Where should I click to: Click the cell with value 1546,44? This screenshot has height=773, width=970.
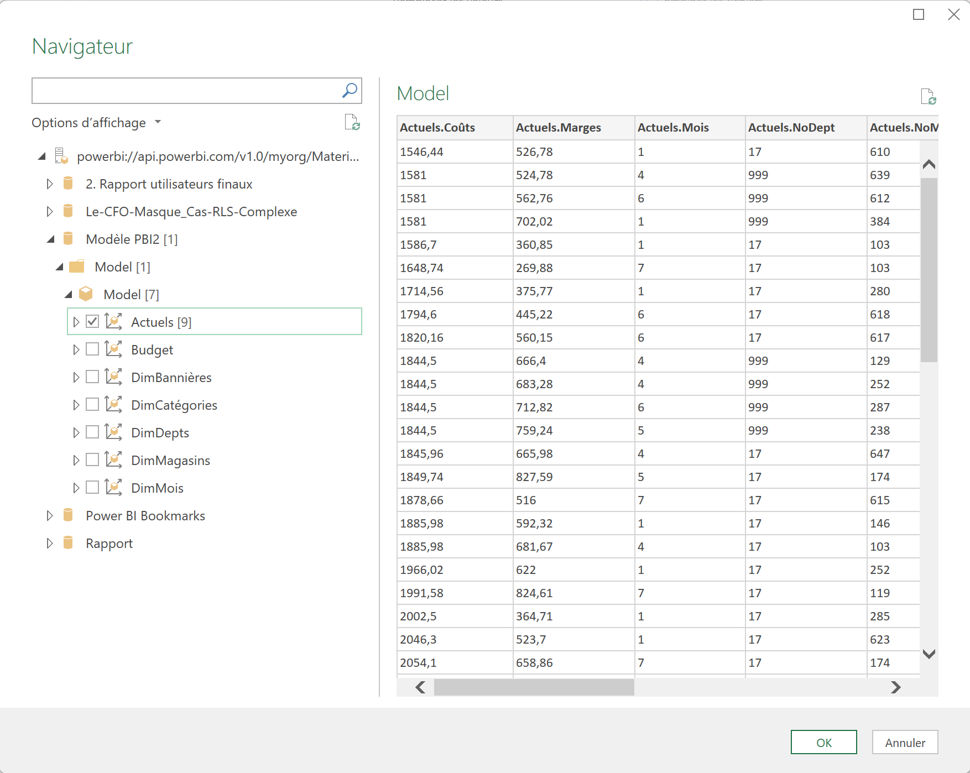455,152
